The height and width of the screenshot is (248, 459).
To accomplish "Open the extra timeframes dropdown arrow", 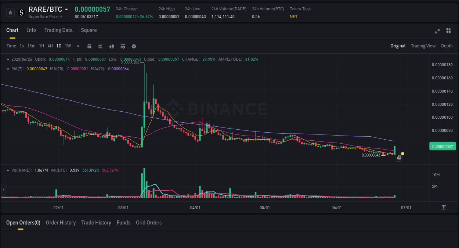I will [x=78, y=46].
